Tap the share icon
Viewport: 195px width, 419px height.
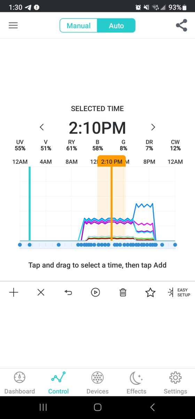tap(181, 25)
